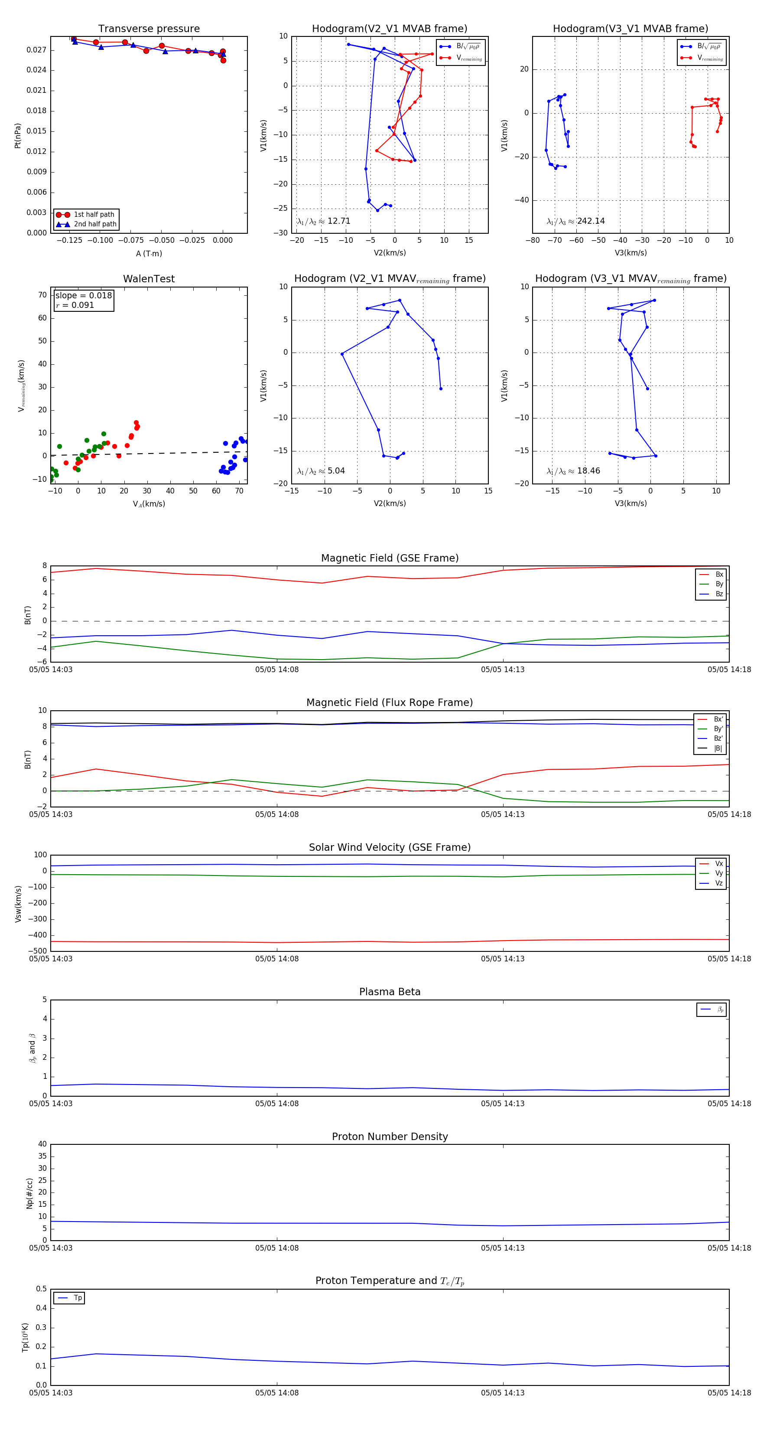Click 'Hodogram (V3_V1 MVAVremaining frame)' title
The width and height of the screenshot is (780, 1431).
tap(630, 279)
